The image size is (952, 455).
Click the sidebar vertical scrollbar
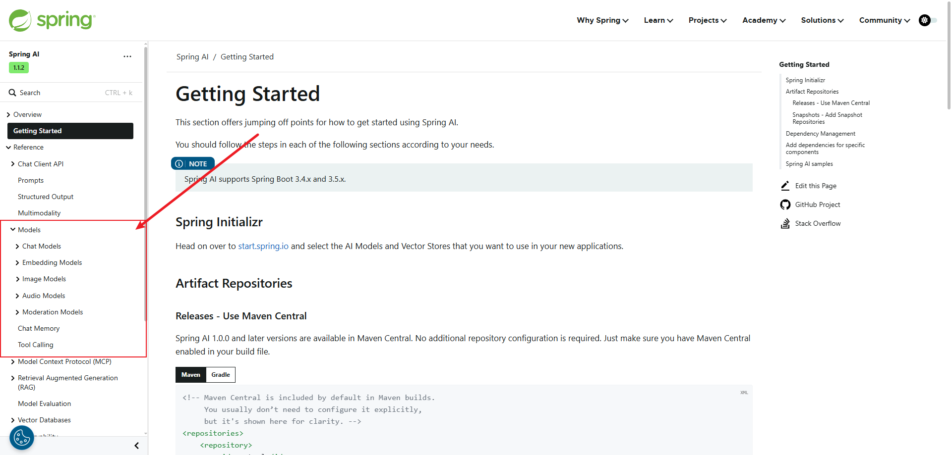pyautogui.click(x=145, y=183)
